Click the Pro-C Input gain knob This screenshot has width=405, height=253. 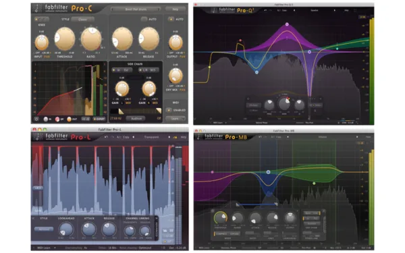[x=42, y=43]
